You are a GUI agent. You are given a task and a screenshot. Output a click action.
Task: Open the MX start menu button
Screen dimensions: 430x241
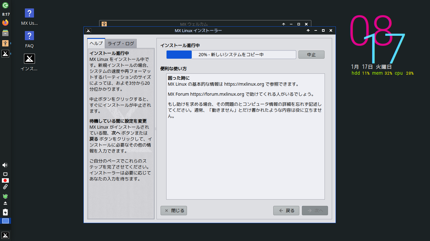click(x=5, y=235)
